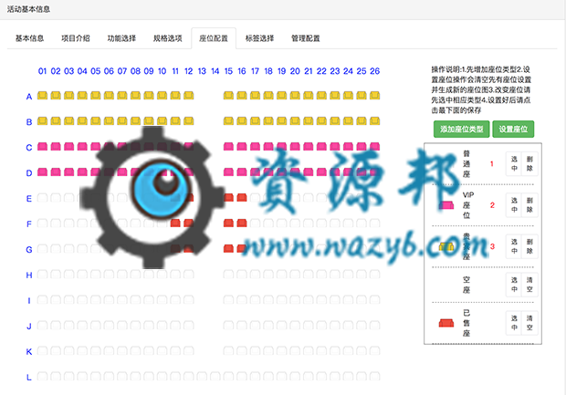The width and height of the screenshot is (566, 395).
Task: Click 选中 for 普通座 type
Action: click(x=514, y=164)
